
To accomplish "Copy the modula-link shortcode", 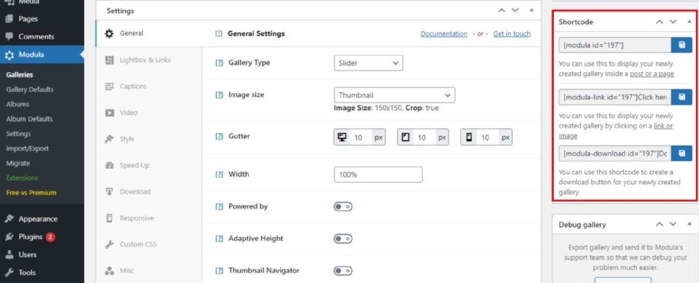I will click(x=682, y=97).
